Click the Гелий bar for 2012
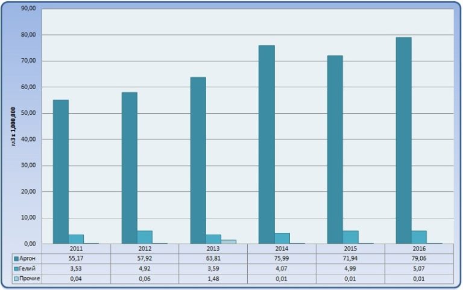Viewport: 463px width, 290px height. click(145, 237)
